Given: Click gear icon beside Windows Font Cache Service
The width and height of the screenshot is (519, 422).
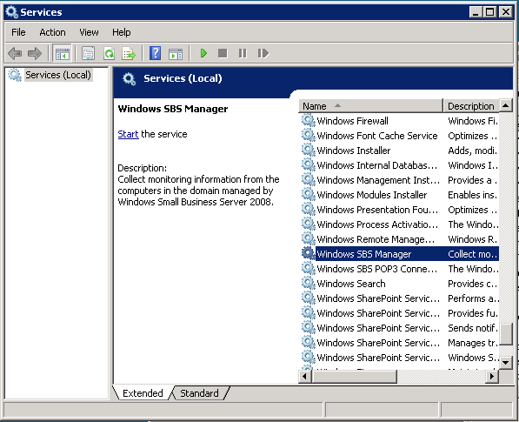Looking at the screenshot, I should 308,135.
